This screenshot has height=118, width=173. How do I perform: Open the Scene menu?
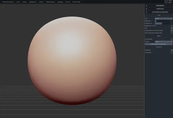pos(18,2)
